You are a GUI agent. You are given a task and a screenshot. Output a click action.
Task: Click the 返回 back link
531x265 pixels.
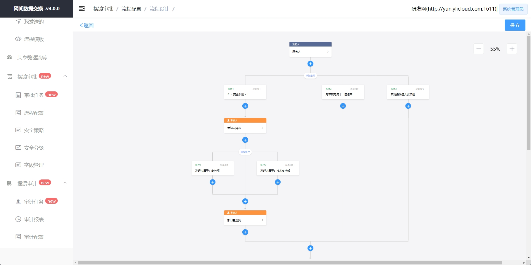(x=87, y=25)
